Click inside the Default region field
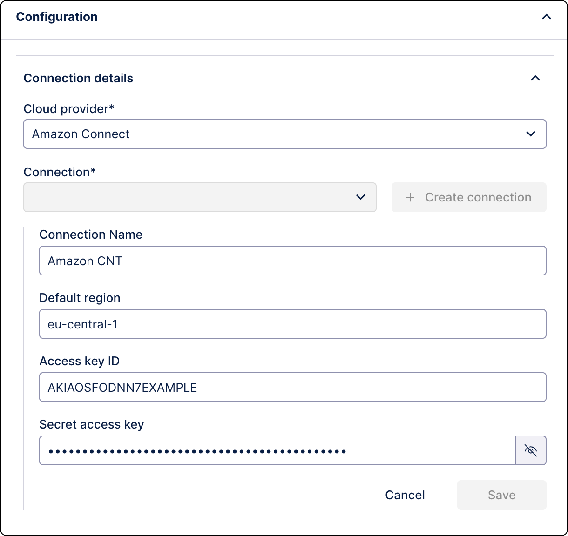Viewport: 568px width, 536px height. coord(292,324)
